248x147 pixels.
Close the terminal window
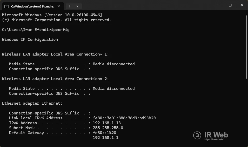pyautogui.click(x=242, y=5)
